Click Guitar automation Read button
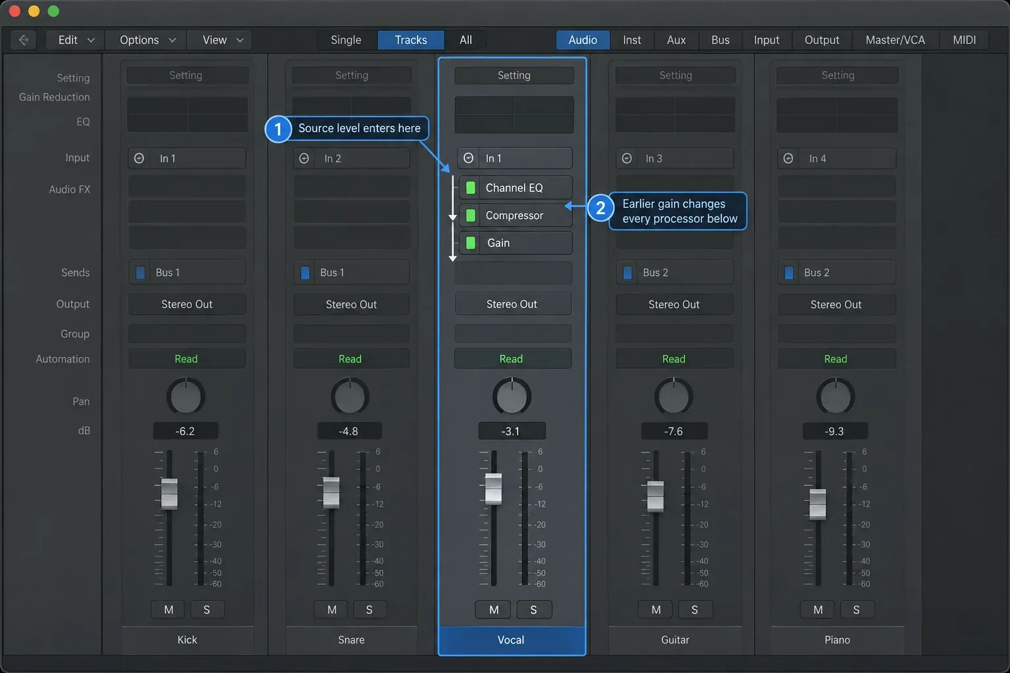Screen dimensions: 1010x673 [x=674, y=359]
